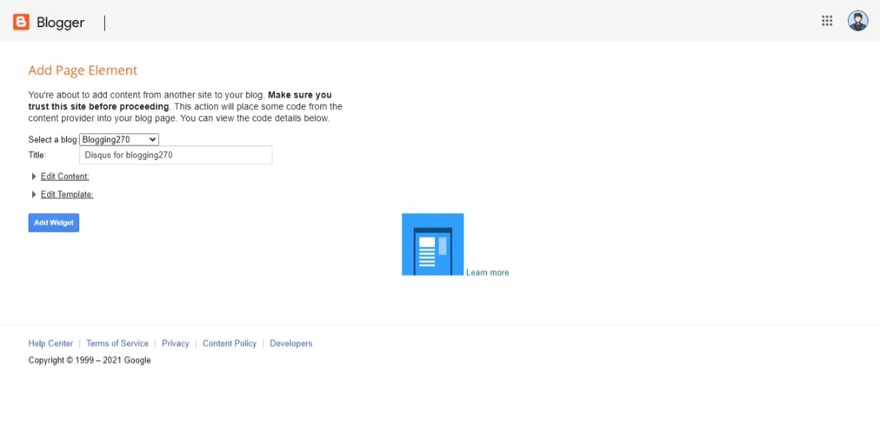880x423 pixels.
Task: Click the blue widget preview image
Action: (x=433, y=244)
